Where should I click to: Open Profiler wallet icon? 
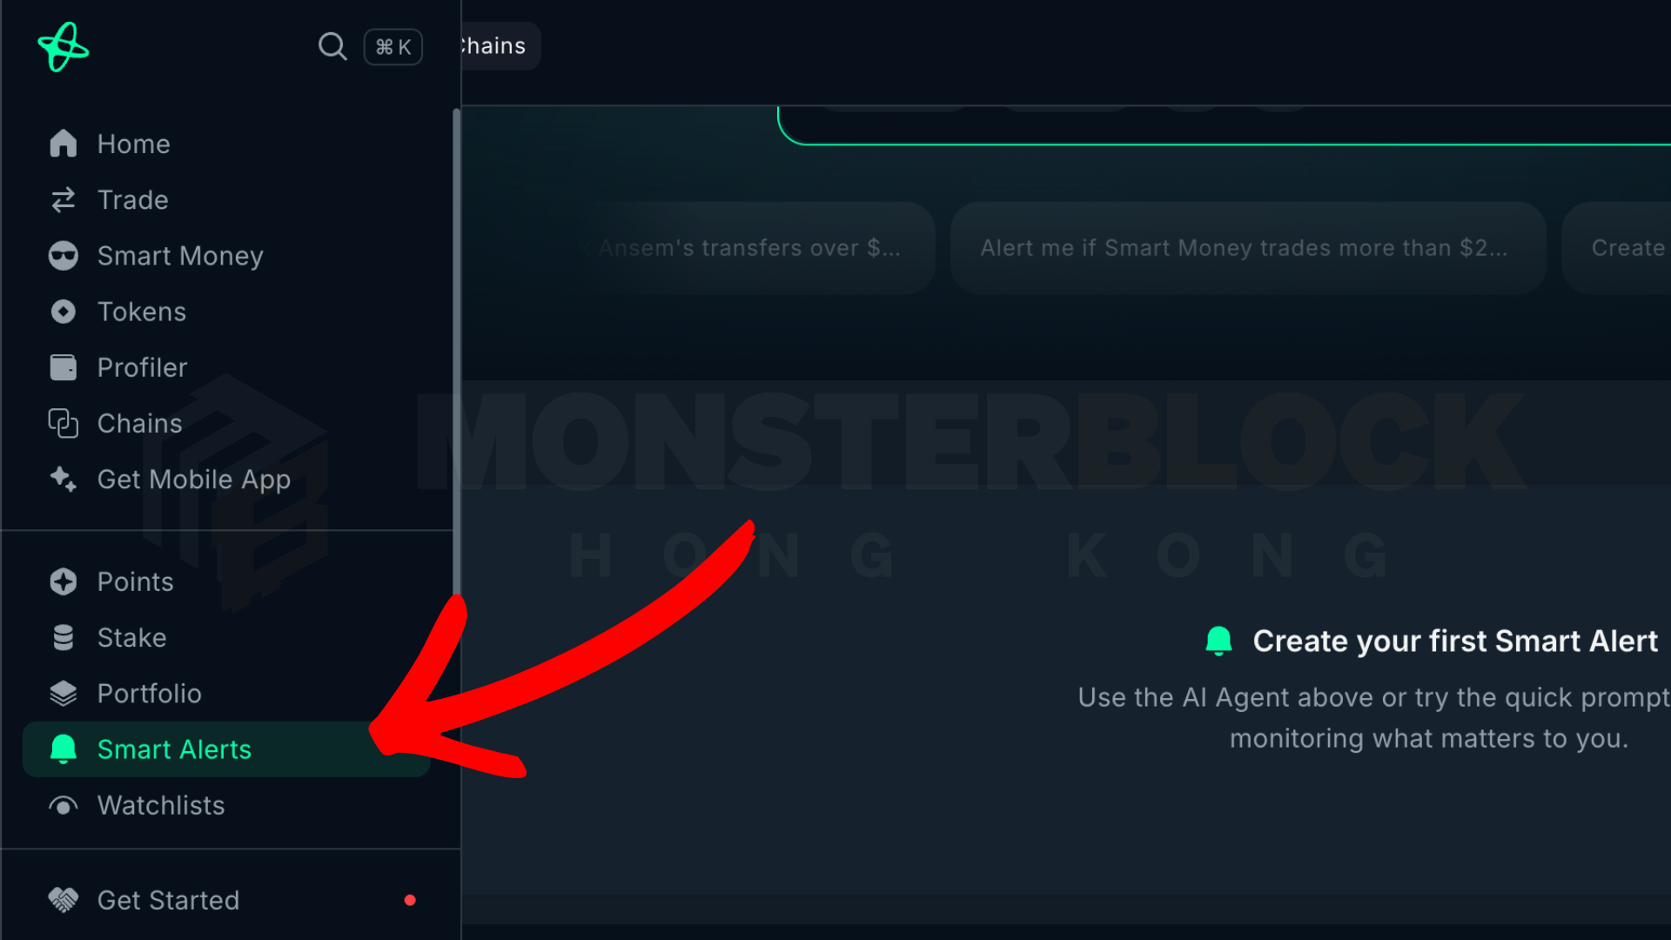(64, 367)
